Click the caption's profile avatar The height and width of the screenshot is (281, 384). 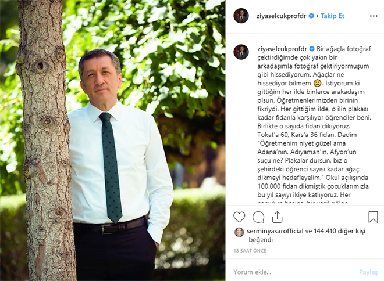tap(241, 52)
